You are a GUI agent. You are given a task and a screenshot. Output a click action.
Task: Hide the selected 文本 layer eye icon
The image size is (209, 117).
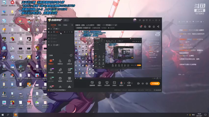49,32
